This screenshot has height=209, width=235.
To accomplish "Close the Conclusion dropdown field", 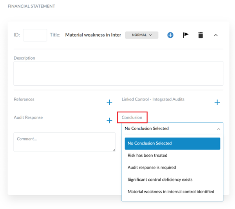I will click(172, 128).
